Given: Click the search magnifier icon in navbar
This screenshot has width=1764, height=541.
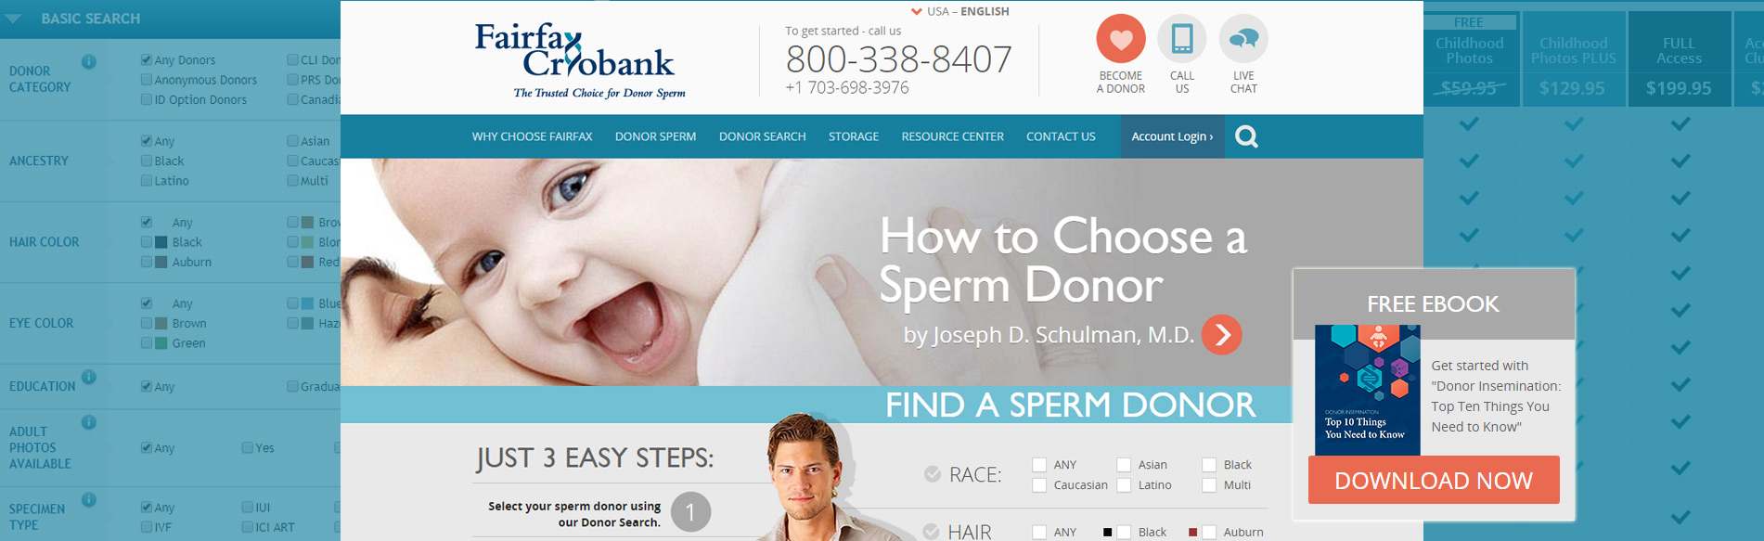Looking at the screenshot, I should pyautogui.click(x=1247, y=136).
